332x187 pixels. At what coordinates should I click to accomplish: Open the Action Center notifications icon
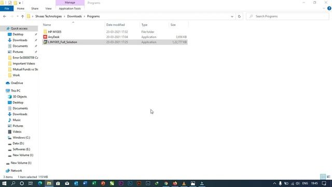pyautogui.click(x=324, y=183)
